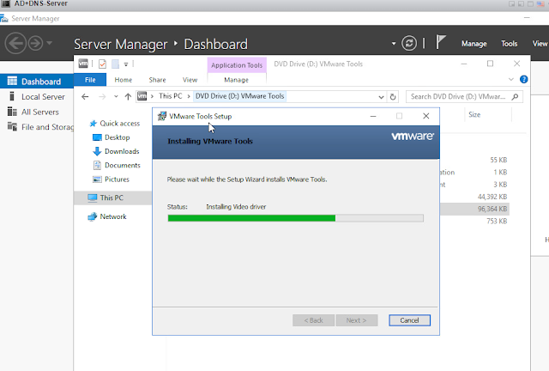The image size is (549, 371).
Task: Open navigation history dropdown beside forward arrow
Action: coord(50,43)
